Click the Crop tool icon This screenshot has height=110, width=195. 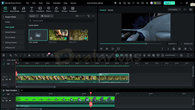tap(34, 55)
